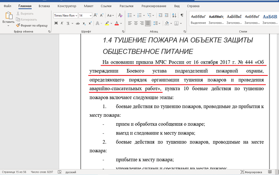Expand the Вставить paste options arrow

(x=8, y=26)
